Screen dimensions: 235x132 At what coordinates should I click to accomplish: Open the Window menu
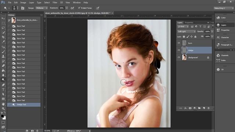click(77, 3)
